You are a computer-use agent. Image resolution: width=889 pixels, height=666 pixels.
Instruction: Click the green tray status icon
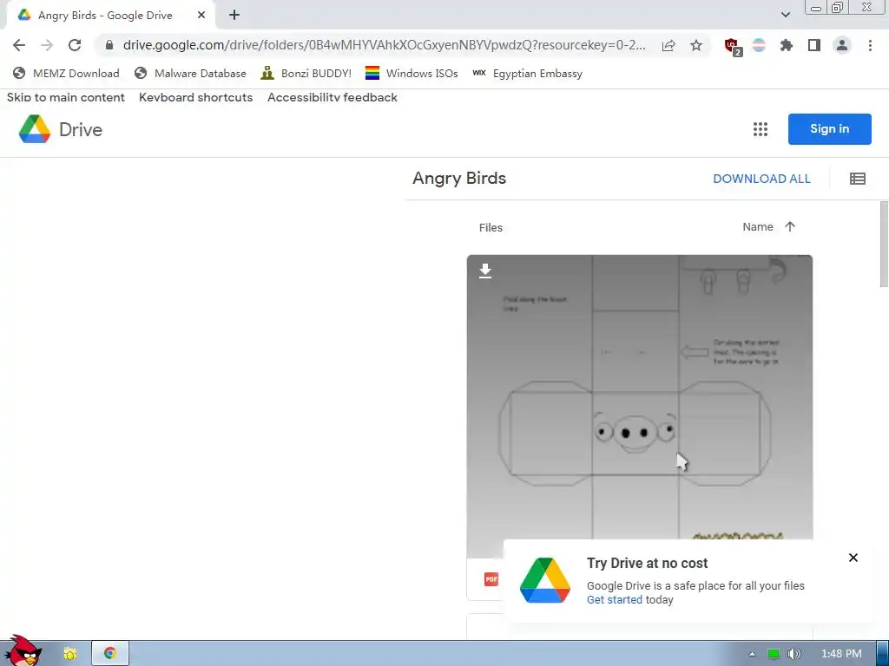click(774, 654)
